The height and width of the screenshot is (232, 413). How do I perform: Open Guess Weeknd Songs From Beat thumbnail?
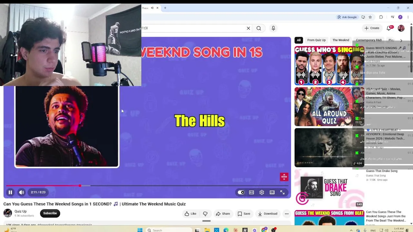coord(329,218)
